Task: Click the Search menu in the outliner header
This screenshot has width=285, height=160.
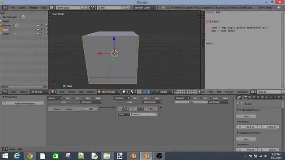Action: pos(24,92)
